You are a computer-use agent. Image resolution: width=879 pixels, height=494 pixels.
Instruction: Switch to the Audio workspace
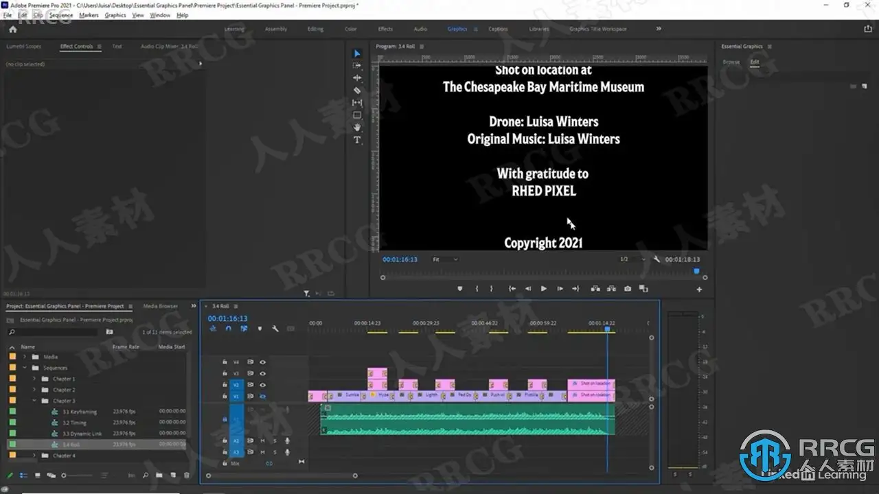pos(420,29)
